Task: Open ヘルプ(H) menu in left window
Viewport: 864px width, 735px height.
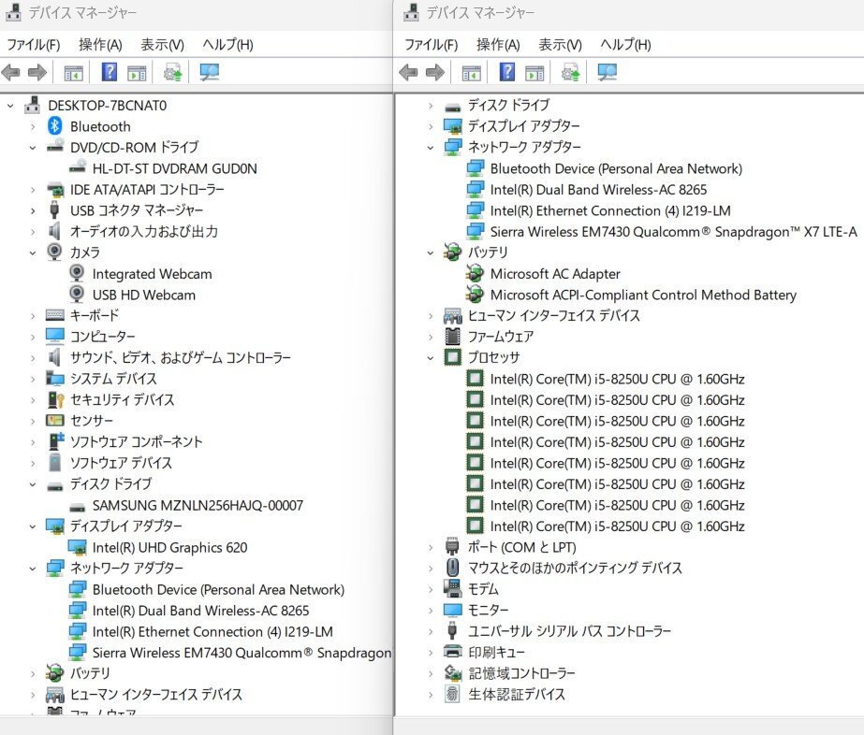Action: tap(227, 45)
